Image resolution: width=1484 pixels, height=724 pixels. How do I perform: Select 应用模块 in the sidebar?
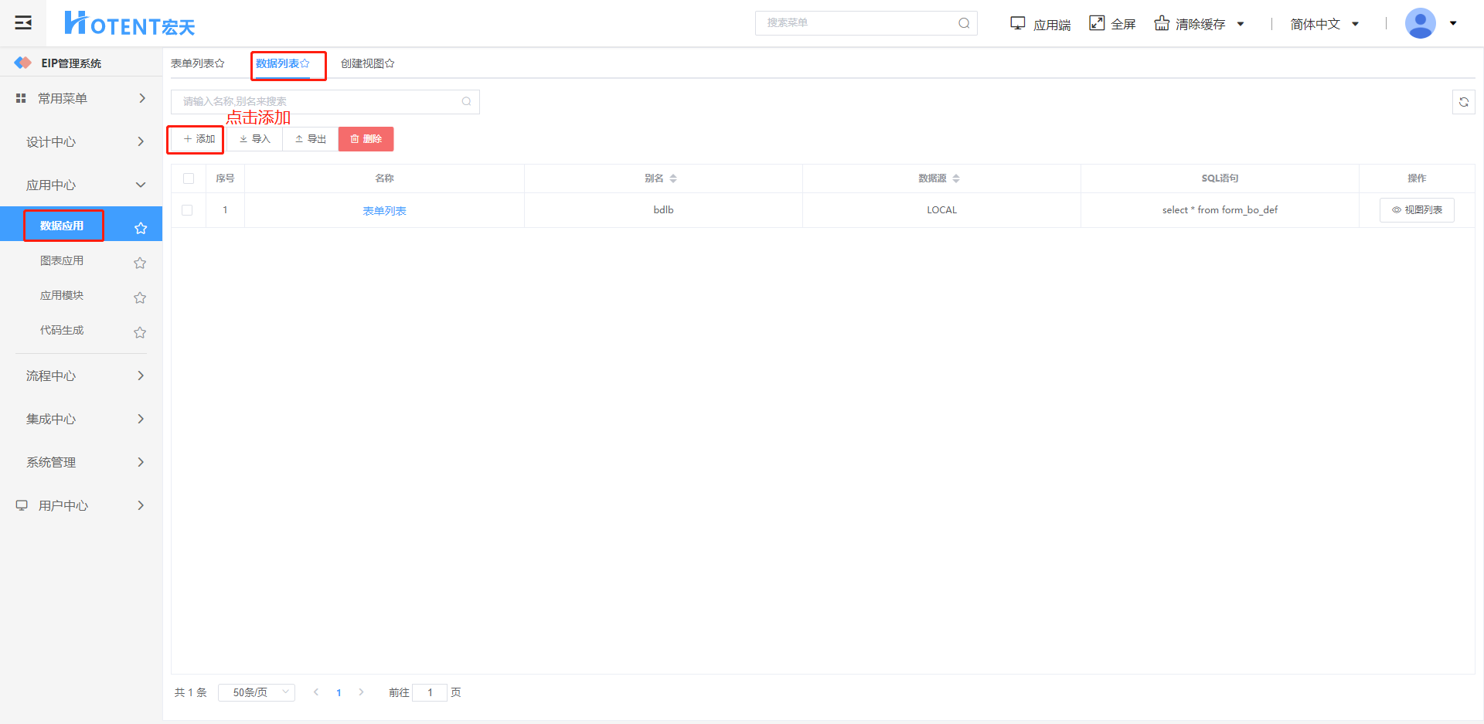[62, 295]
